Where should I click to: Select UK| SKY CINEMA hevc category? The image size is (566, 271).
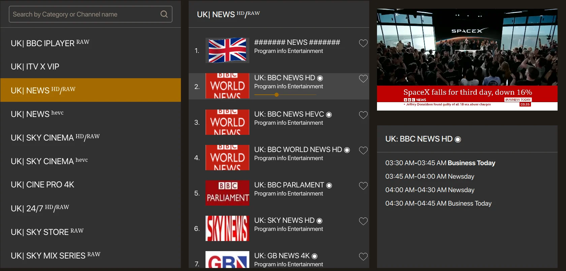(x=91, y=161)
